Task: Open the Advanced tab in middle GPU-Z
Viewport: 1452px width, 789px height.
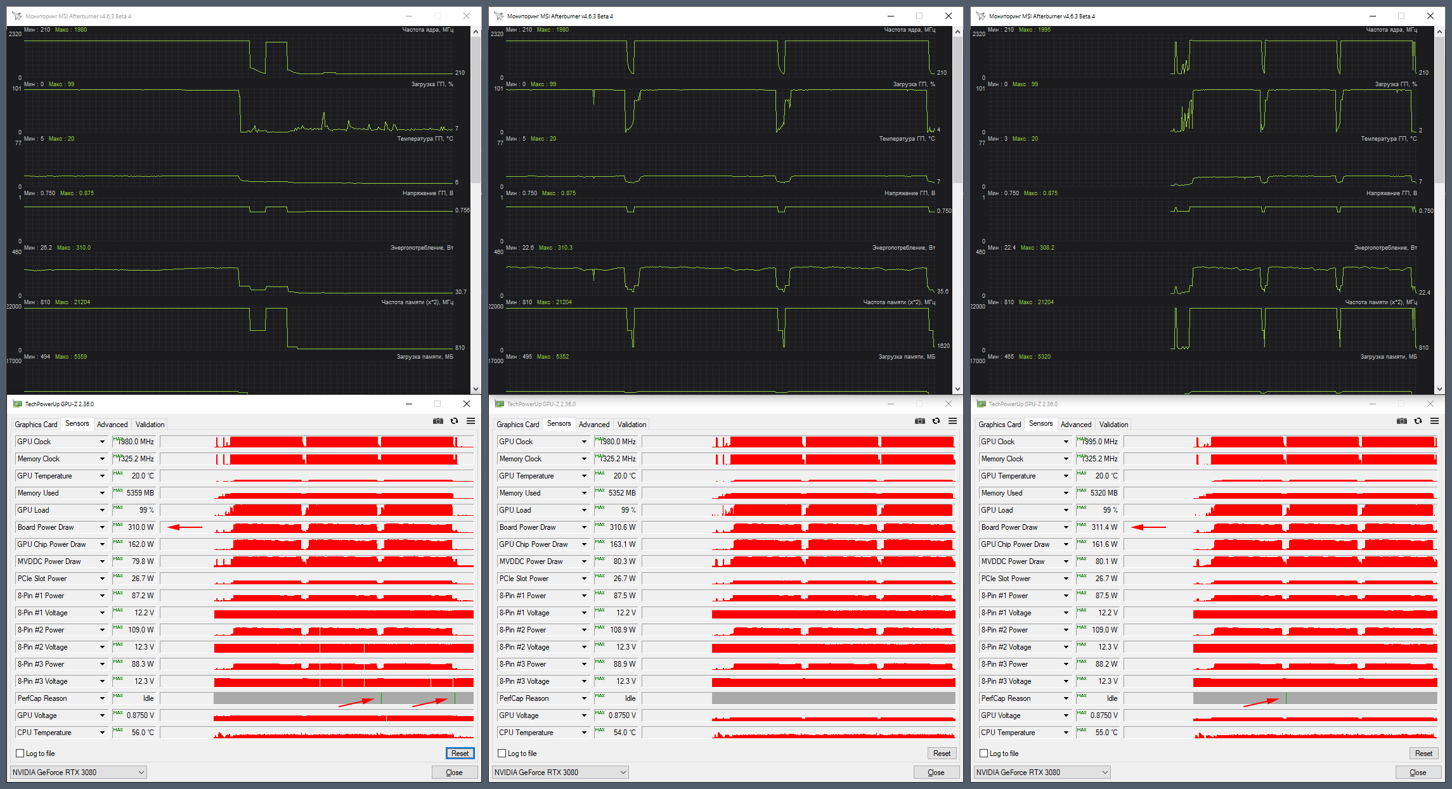Action: pyautogui.click(x=594, y=425)
